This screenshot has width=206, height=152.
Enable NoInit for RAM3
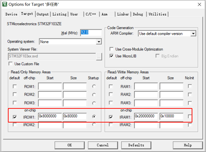(190, 103)
